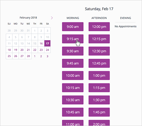The width and height of the screenshot is (142, 126).
Task: Book the 12:45 pm slot
Action: (x=99, y=63)
